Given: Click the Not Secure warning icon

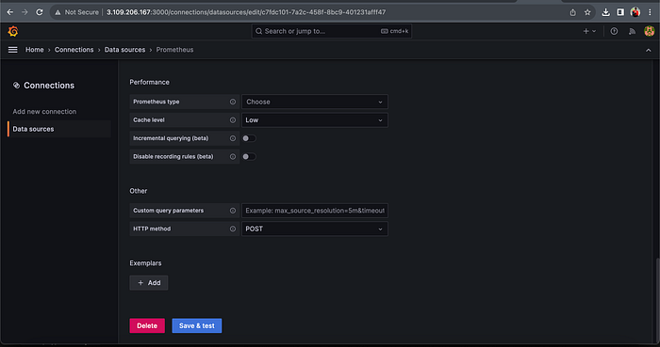Looking at the screenshot, I should (x=58, y=12).
